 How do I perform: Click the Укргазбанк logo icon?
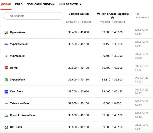click(x=6, y=56)
